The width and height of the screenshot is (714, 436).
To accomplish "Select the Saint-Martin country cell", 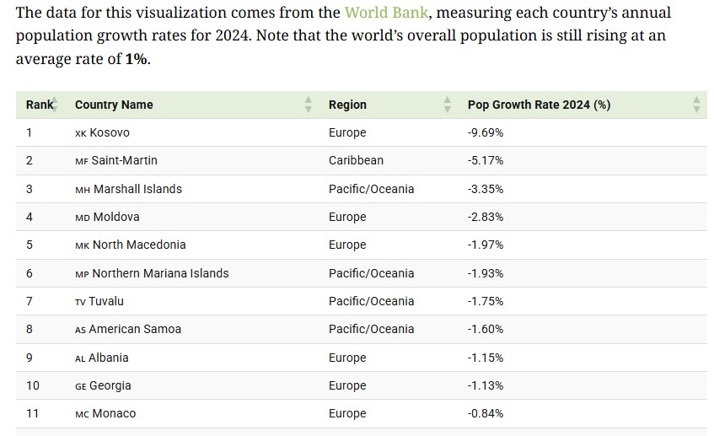I will click(x=123, y=160).
